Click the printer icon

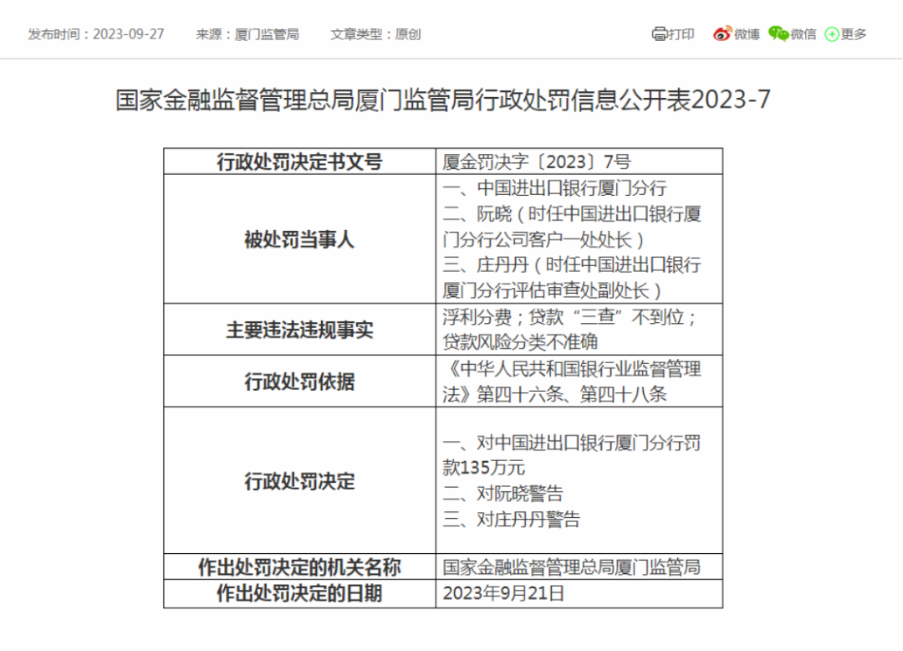click(660, 34)
